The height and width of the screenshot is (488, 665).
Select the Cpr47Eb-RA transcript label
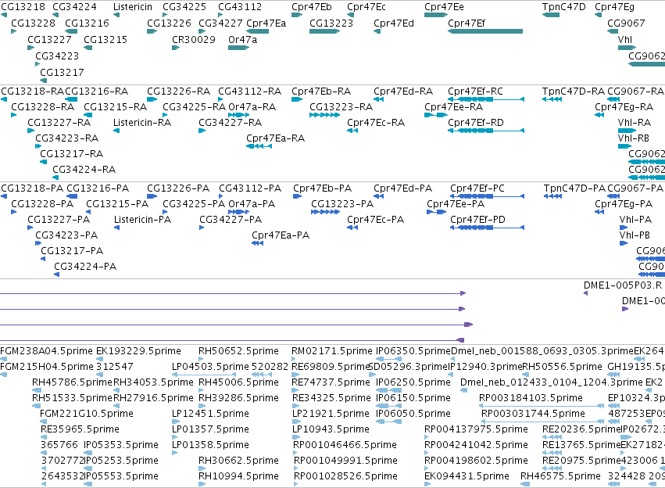coord(321,91)
